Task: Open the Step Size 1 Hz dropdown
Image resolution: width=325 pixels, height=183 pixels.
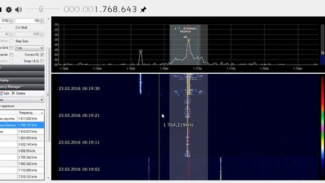Action: pyautogui.click(x=29, y=48)
